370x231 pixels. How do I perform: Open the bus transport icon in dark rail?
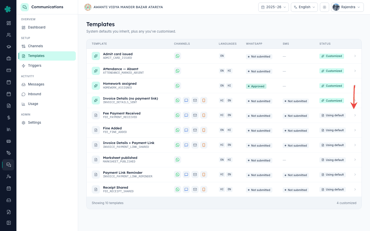pyautogui.click(x=9, y=141)
